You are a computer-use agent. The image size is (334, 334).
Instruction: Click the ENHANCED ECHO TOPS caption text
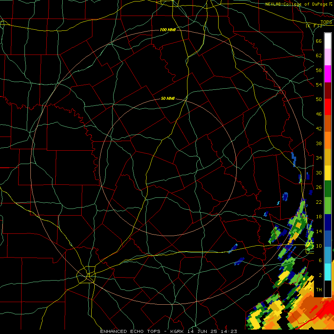130,331
